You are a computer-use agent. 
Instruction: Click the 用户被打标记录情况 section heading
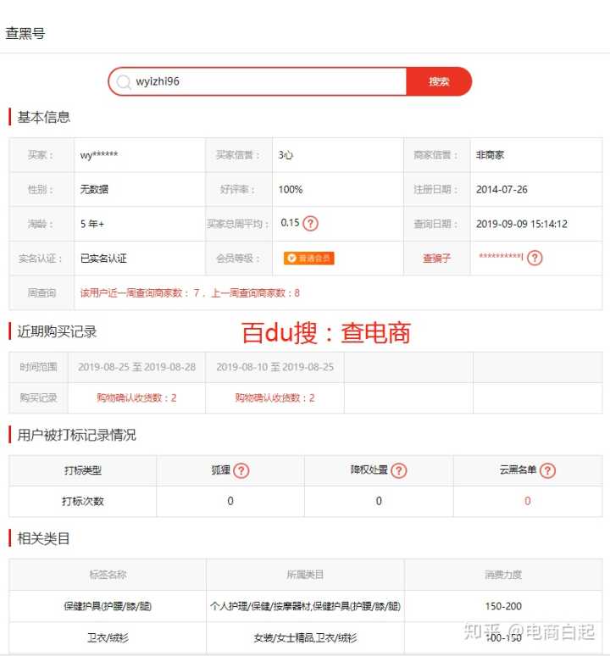point(76,435)
